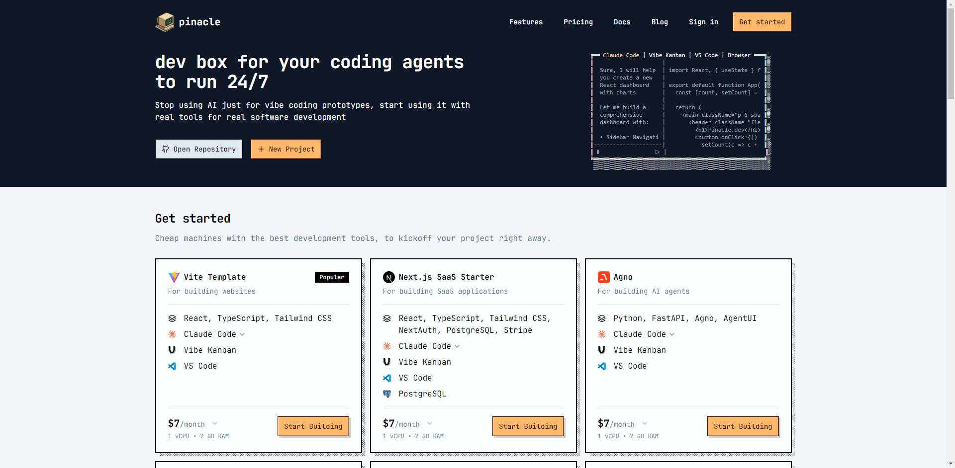Click the Next.js SaaS Starter logo icon
Screen dimensions: 955x468
tap(388, 277)
